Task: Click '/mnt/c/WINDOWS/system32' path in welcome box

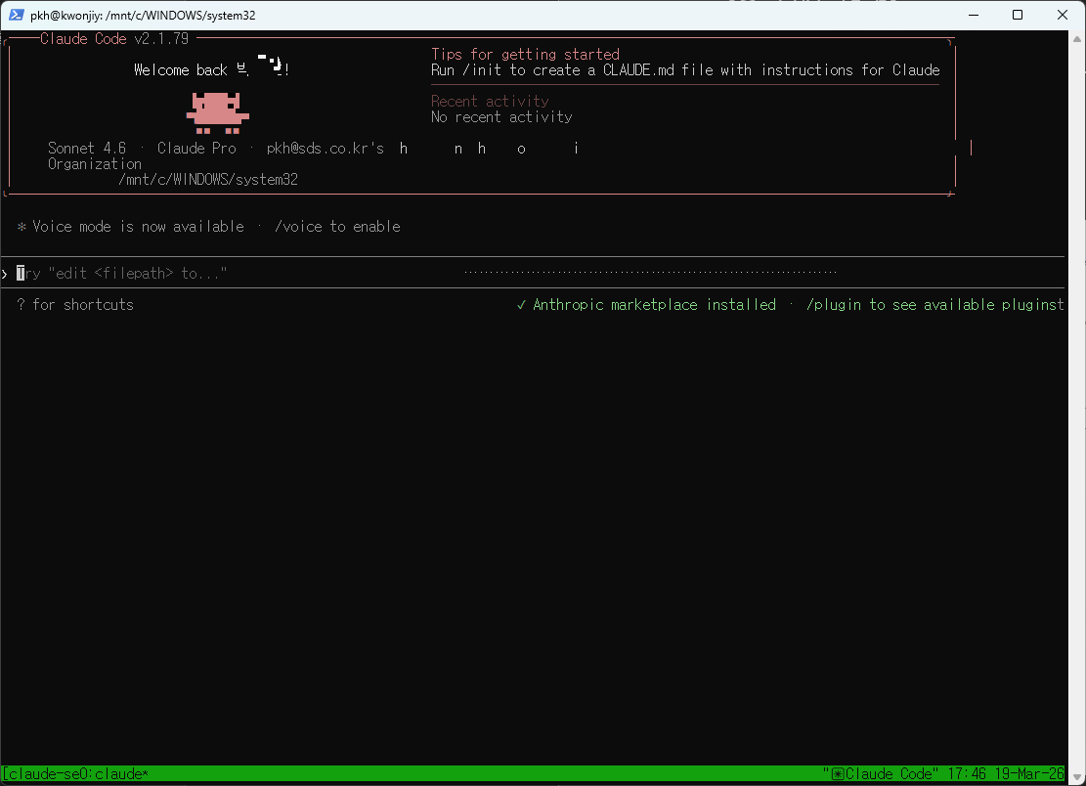Action: tap(208, 179)
